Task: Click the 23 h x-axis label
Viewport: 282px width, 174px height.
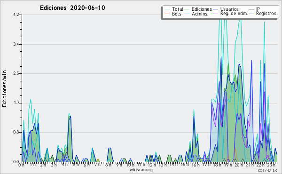Action: click(x=271, y=165)
